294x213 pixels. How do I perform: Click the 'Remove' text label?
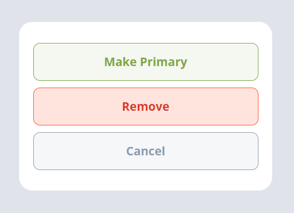click(146, 107)
